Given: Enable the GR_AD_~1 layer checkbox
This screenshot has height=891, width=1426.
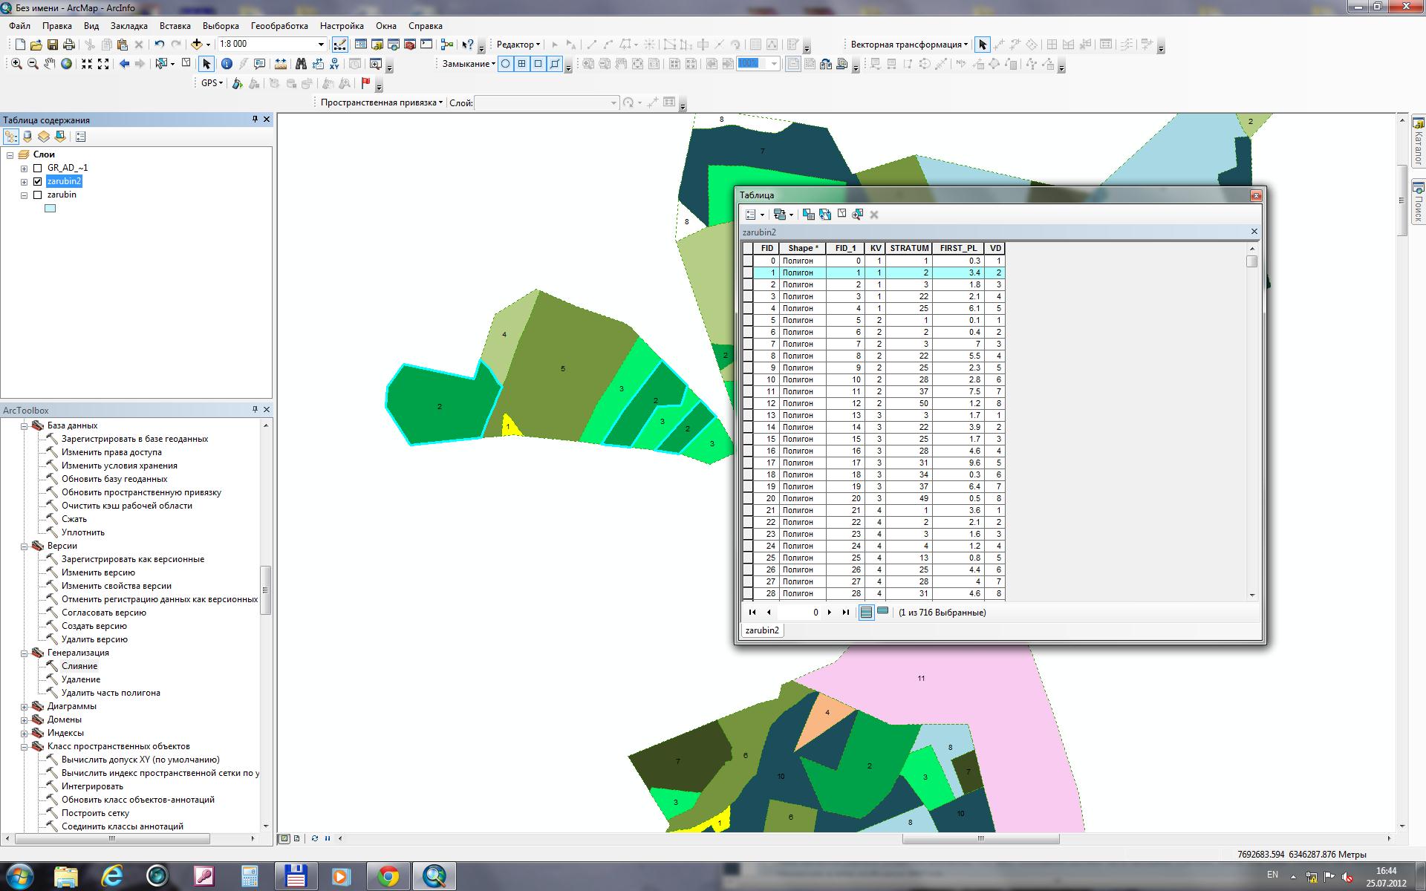Looking at the screenshot, I should pos(38,168).
